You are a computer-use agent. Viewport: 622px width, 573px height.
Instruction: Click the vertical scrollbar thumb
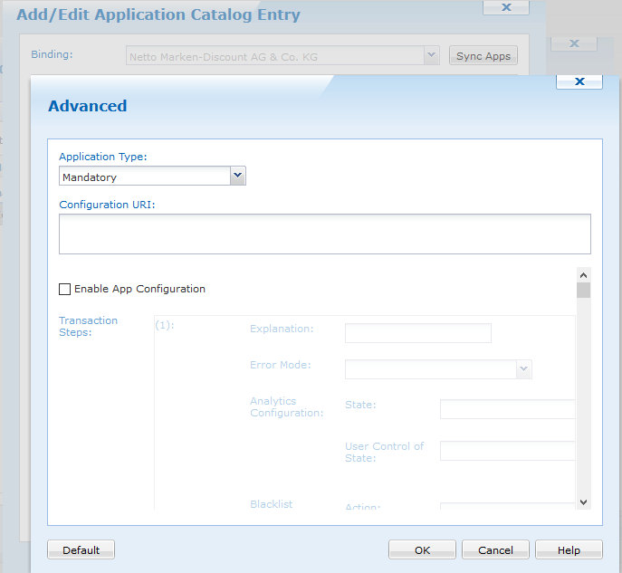pyautogui.click(x=583, y=291)
